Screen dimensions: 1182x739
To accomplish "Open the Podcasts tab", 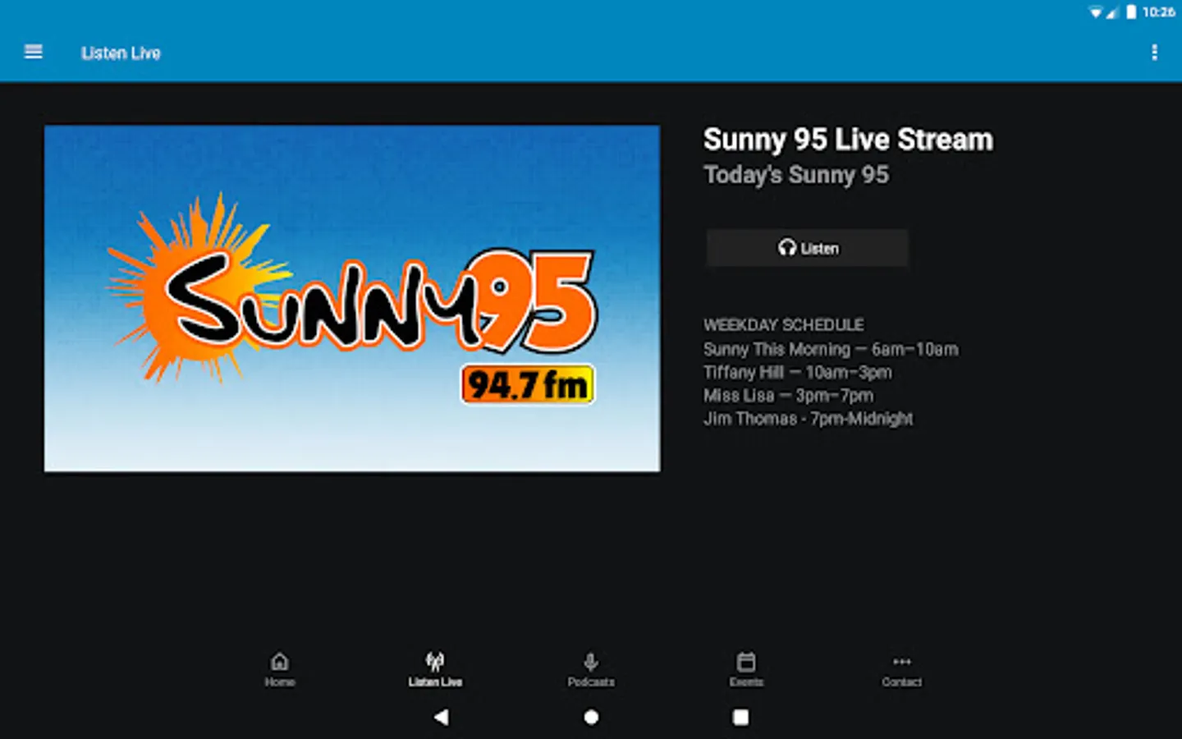I will point(591,669).
